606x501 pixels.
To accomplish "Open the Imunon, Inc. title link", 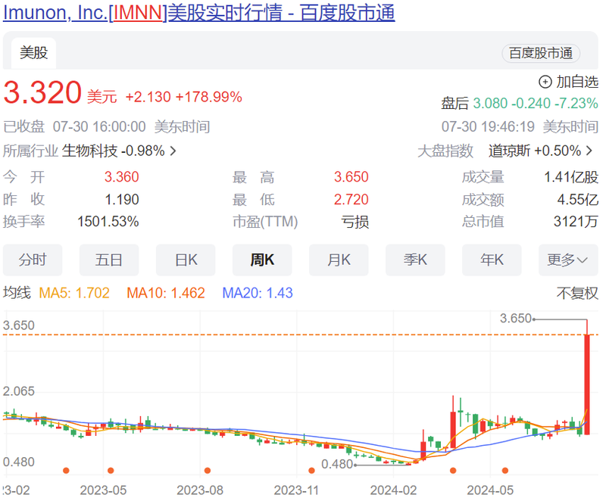I will tap(53, 13).
